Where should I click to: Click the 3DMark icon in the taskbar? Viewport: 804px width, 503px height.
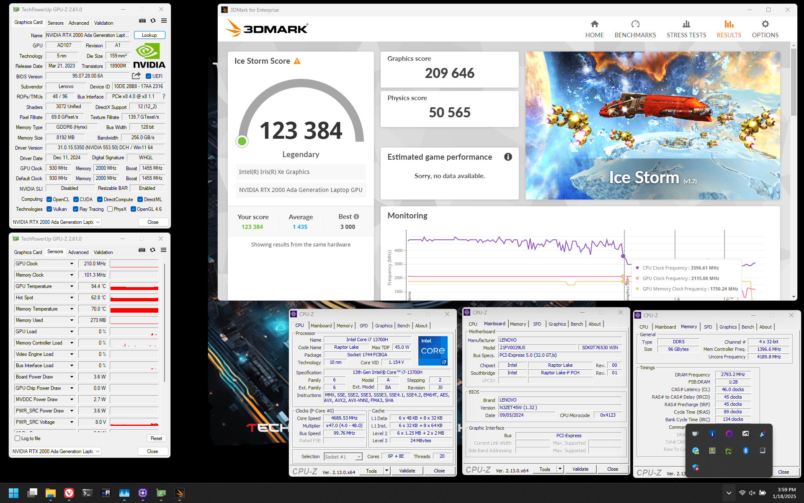click(x=180, y=493)
